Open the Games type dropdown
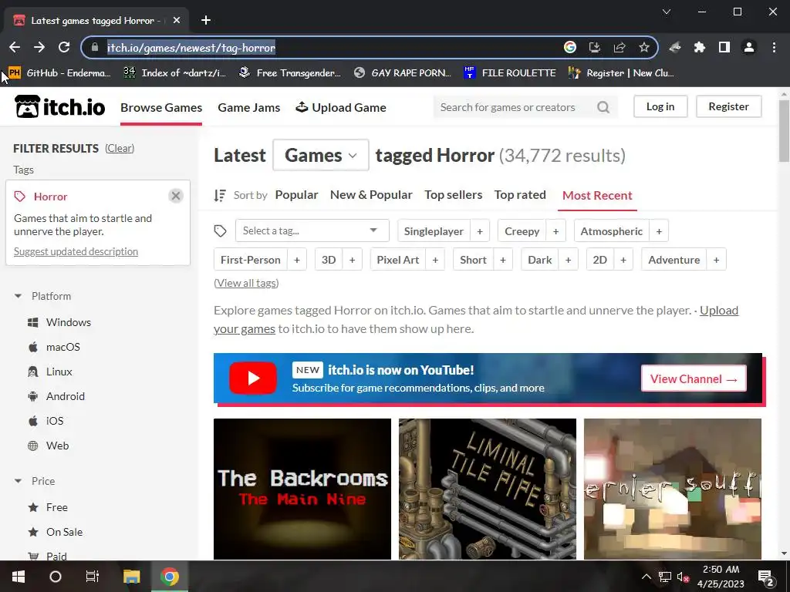The height and width of the screenshot is (592, 790). coord(321,155)
